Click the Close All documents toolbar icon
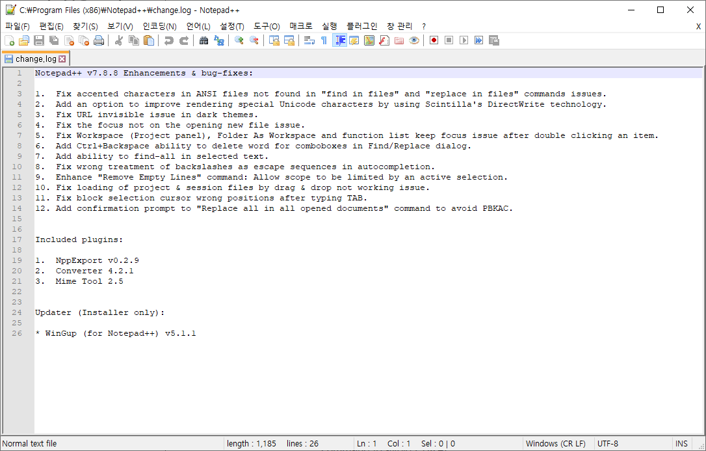This screenshot has height=451, width=706. point(84,40)
